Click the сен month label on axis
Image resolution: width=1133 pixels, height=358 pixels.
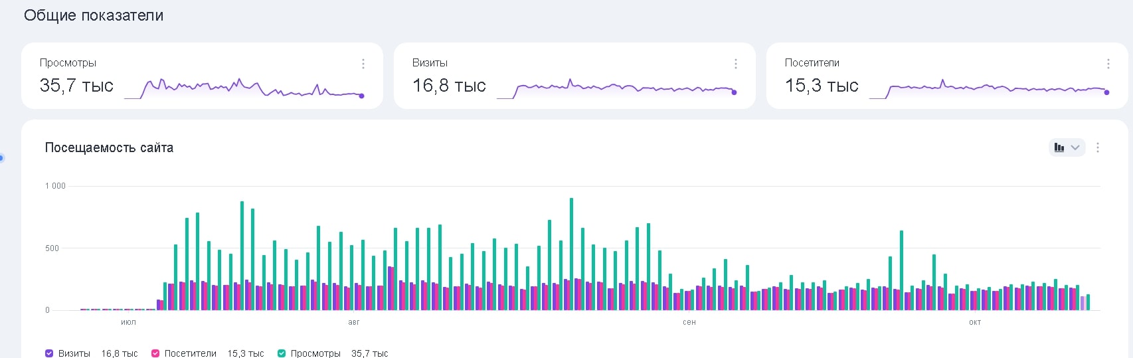coord(689,322)
